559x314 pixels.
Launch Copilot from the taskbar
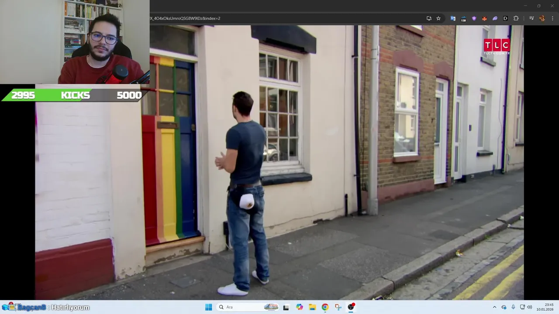299,307
